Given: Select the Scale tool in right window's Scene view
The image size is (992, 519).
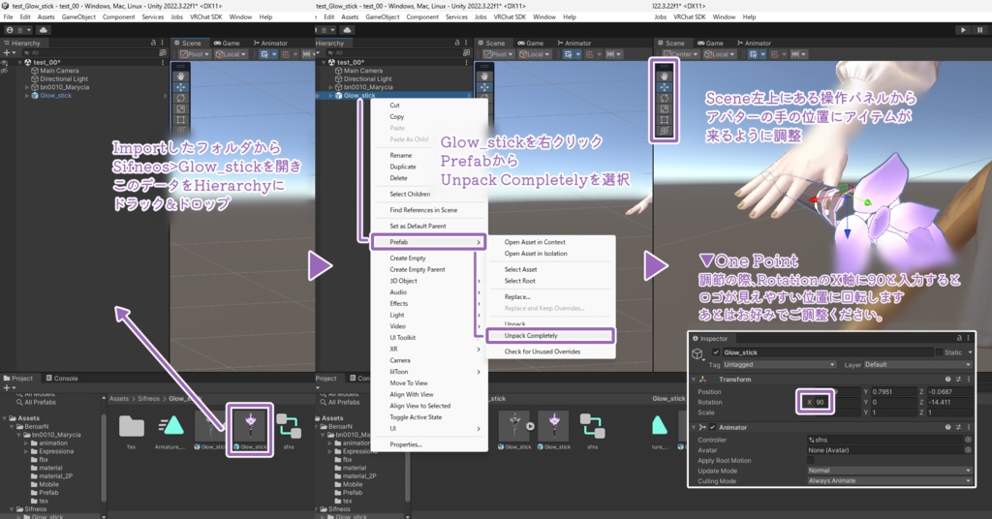Looking at the screenshot, I should click(x=665, y=108).
